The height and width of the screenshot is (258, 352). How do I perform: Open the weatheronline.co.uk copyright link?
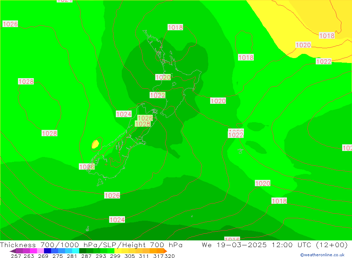click(x=322, y=255)
